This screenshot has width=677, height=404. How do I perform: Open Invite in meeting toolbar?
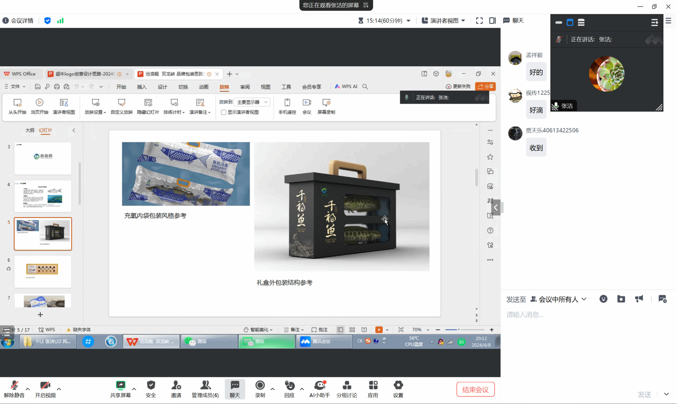[176, 389]
